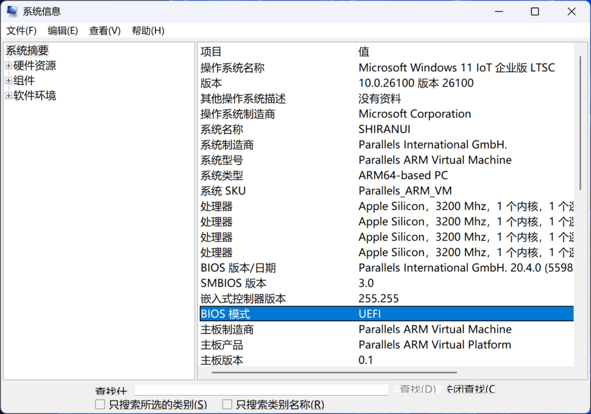Viewport: 591px width, 414px height.
Task: Expand the 组件 tree node
Action: coord(9,81)
